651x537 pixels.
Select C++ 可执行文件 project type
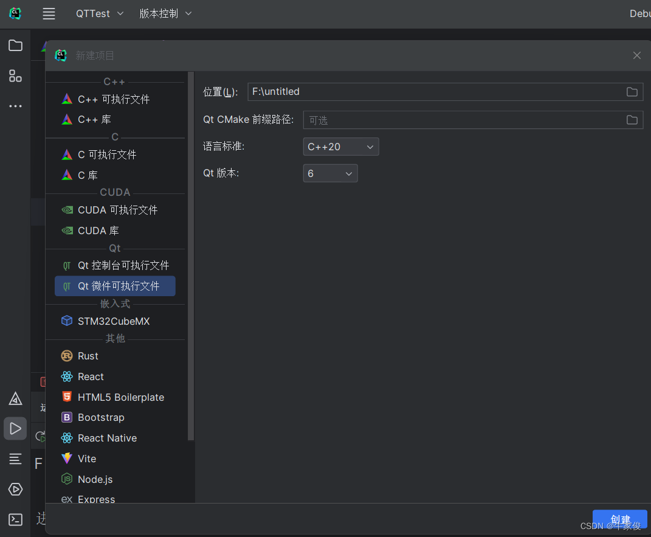[x=115, y=99]
